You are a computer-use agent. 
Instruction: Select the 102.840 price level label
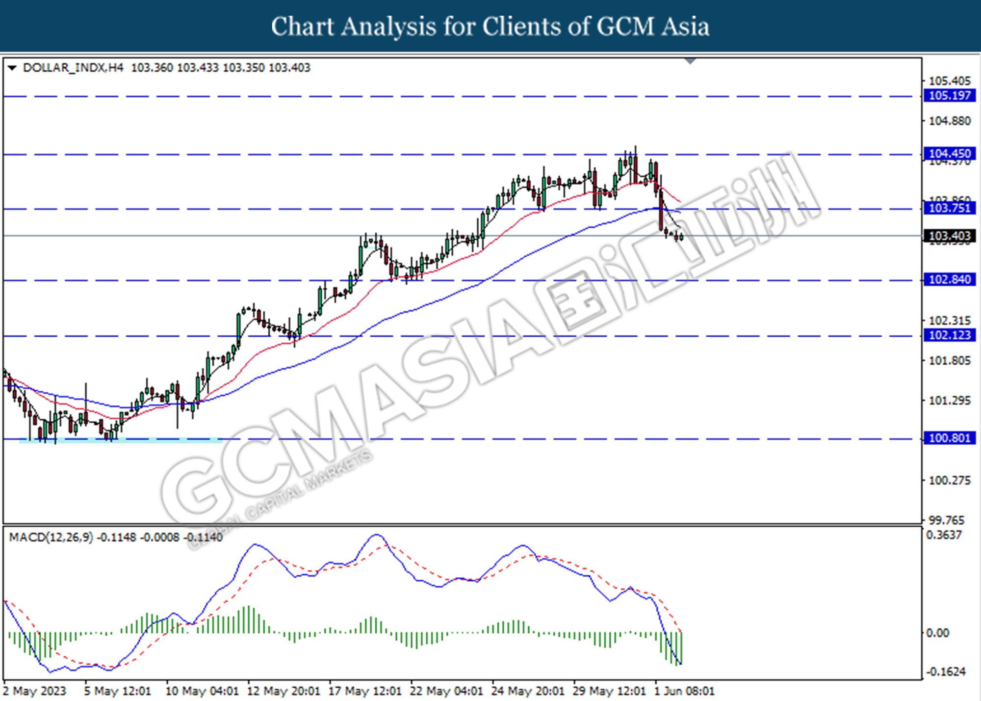[x=950, y=280]
